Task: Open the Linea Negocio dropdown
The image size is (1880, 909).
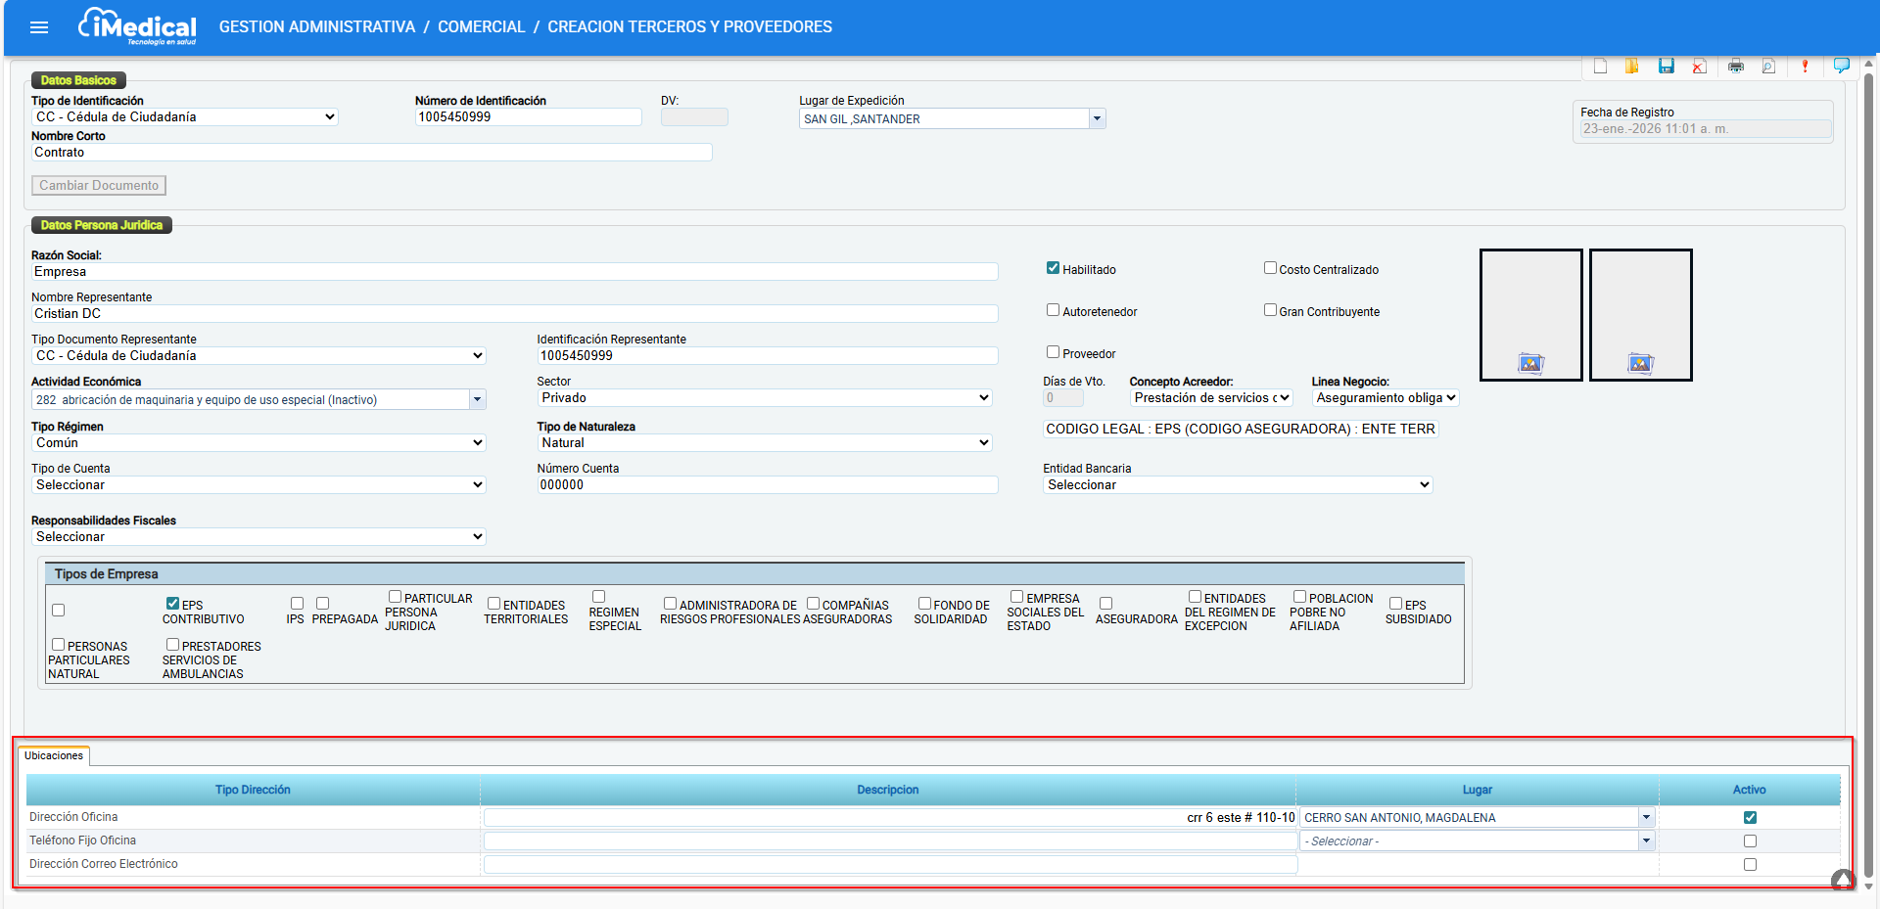Action: [1386, 398]
